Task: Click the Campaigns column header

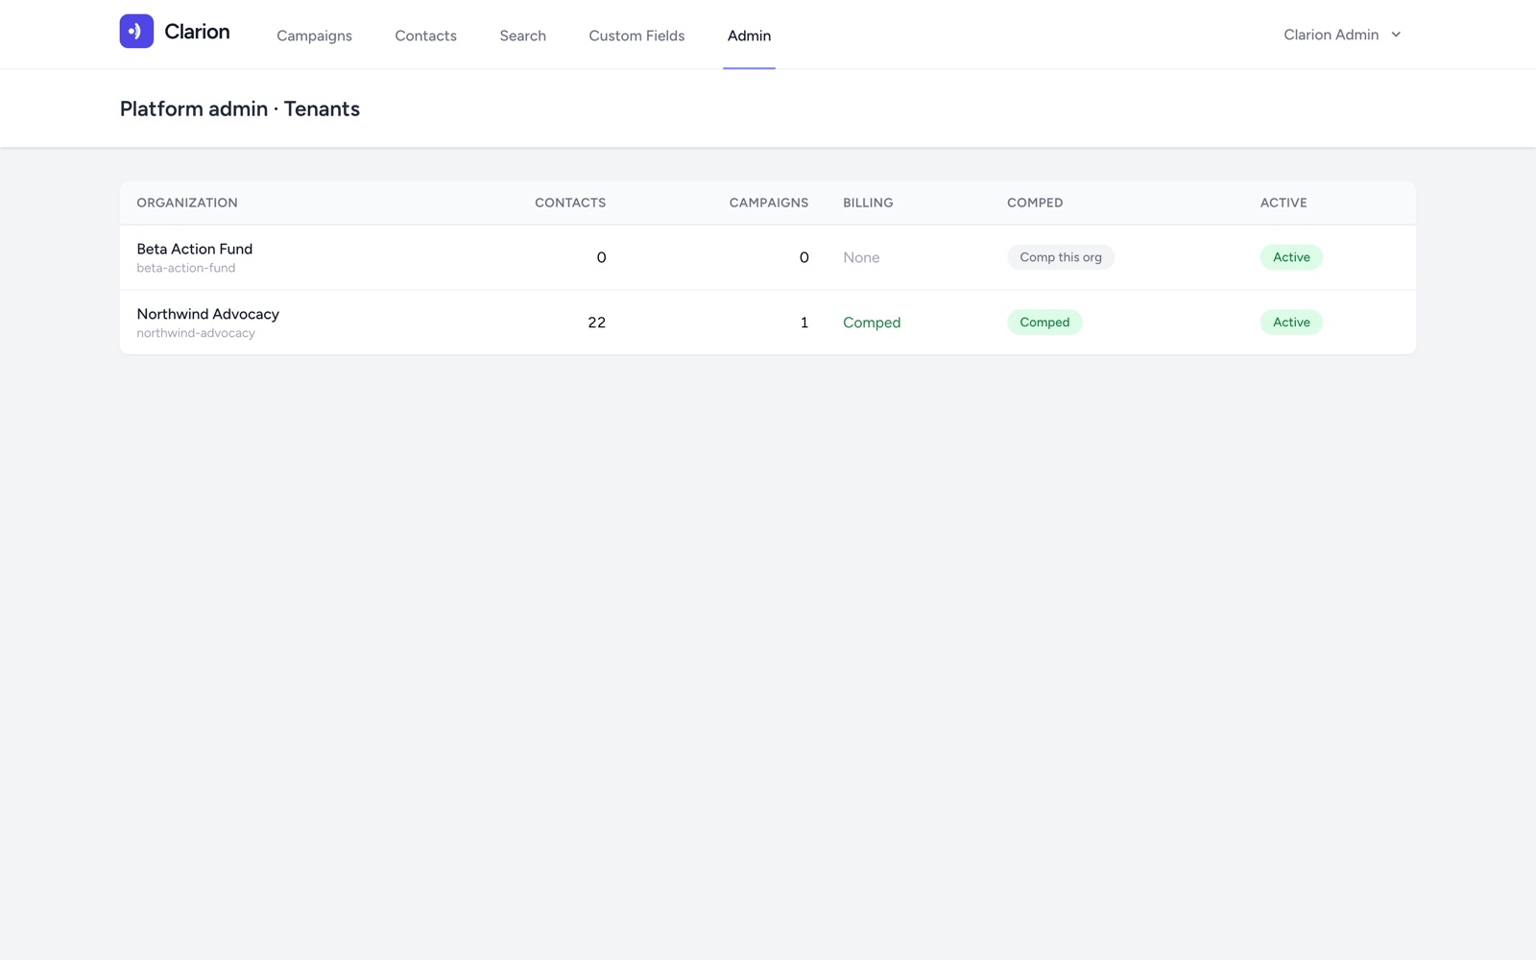Action: 769,203
